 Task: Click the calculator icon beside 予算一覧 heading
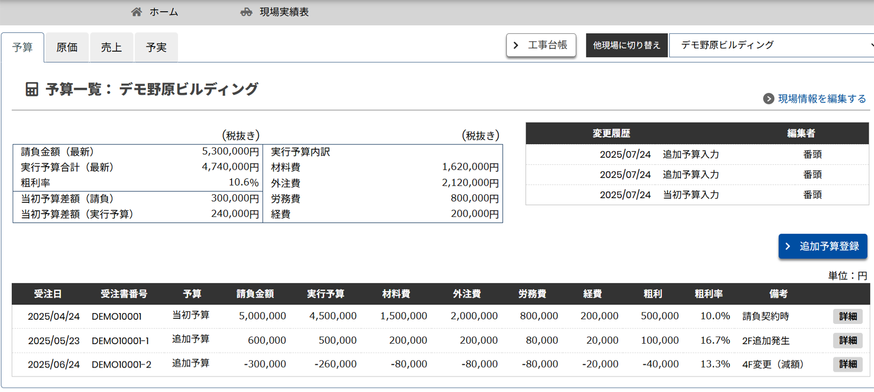coord(31,89)
